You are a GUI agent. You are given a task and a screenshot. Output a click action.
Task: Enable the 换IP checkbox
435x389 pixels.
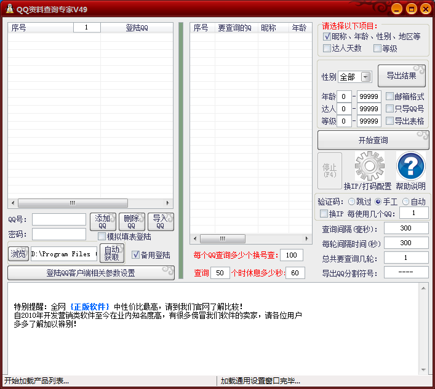324,214
